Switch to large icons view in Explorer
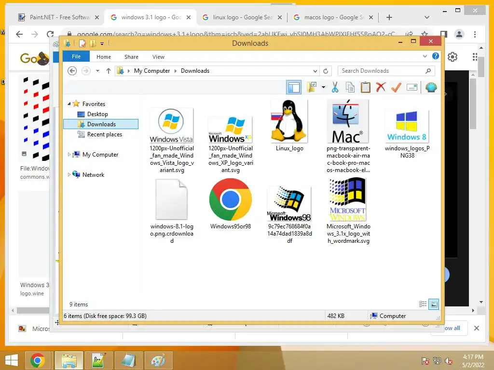The width and height of the screenshot is (494, 370). pyautogui.click(x=434, y=304)
